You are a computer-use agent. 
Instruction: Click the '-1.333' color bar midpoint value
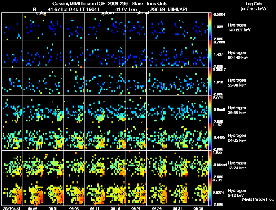tap(218, 27)
